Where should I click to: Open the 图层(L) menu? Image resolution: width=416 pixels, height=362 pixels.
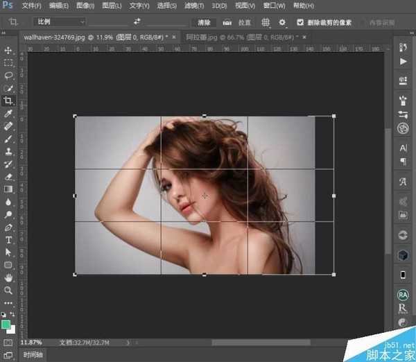tap(112, 6)
